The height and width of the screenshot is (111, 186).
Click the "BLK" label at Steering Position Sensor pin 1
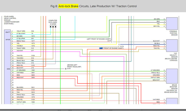tap(158, 21)
